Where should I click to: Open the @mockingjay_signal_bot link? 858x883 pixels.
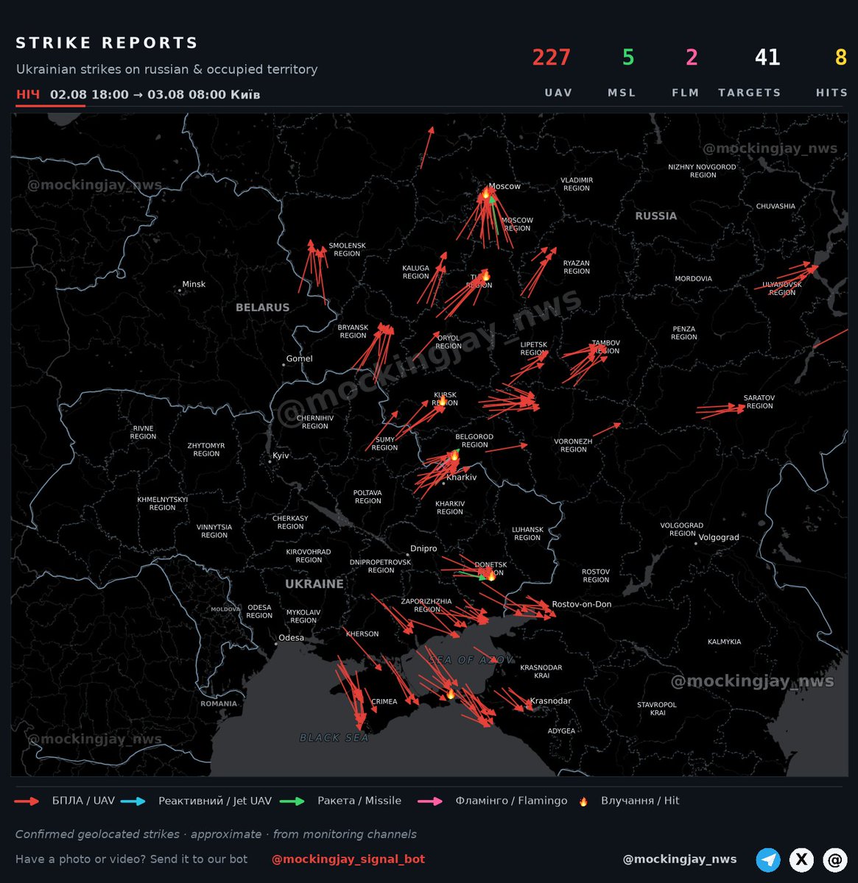tap(348, 859)
